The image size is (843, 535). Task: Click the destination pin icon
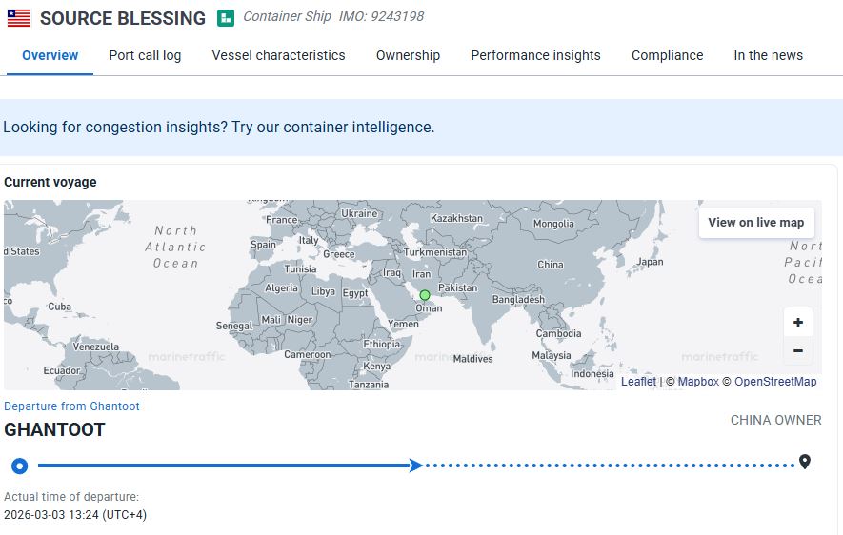[x=805, y=463]
